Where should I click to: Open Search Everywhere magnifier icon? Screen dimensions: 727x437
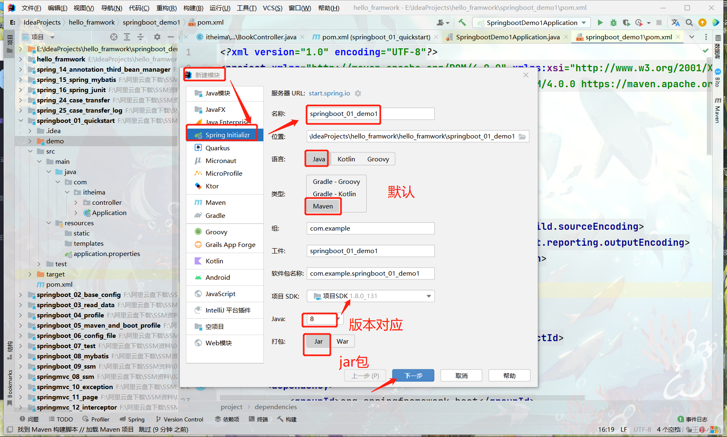[689, 23]
